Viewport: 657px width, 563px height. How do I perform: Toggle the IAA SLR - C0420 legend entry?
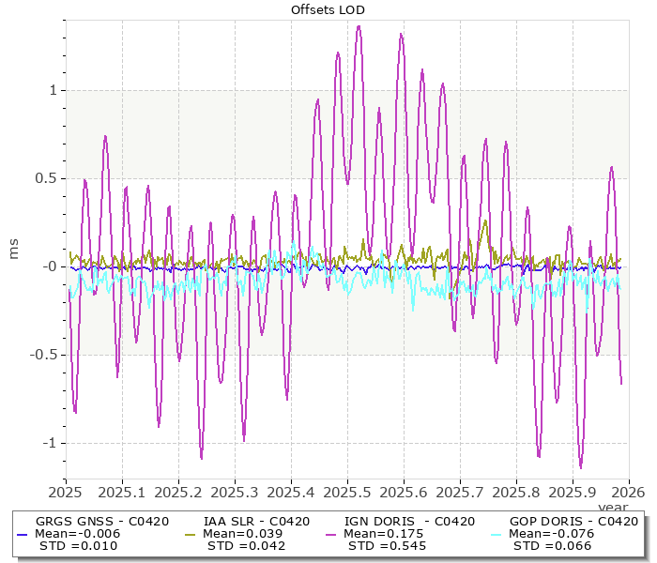(x=256, y=521)
